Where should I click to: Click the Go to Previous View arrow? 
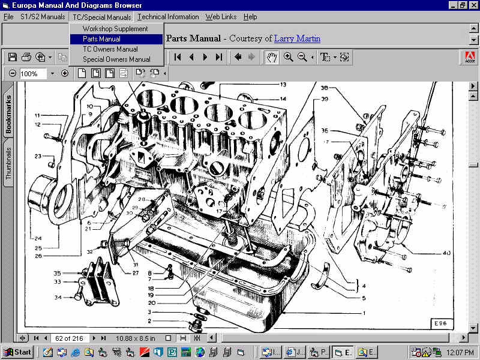238,57
